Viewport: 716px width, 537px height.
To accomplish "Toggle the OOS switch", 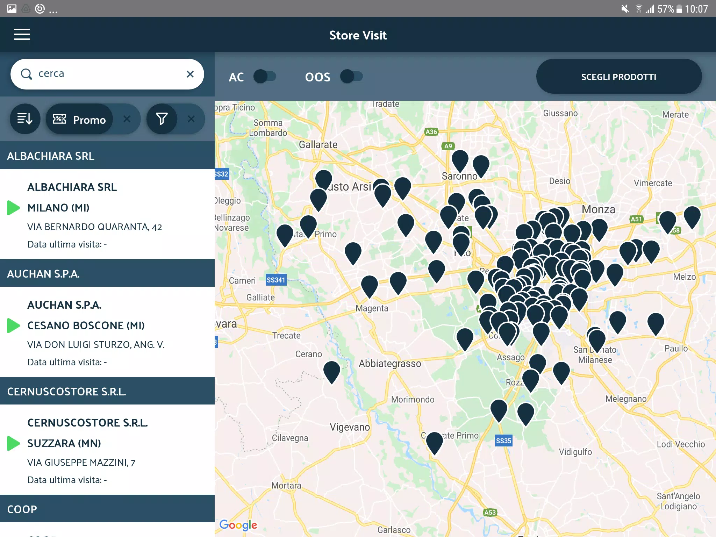I will click(x=351, y=77).
